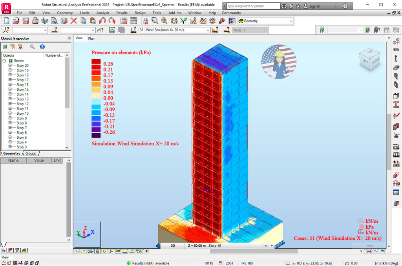Save the project with the Save icon
402x266 pixels.
[26, 21]
